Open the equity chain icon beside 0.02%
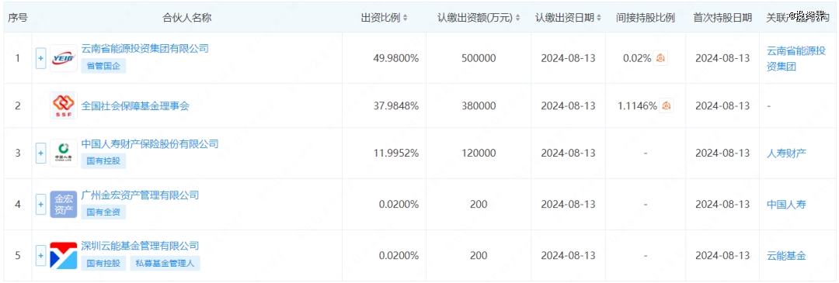 tap(661, 58)
